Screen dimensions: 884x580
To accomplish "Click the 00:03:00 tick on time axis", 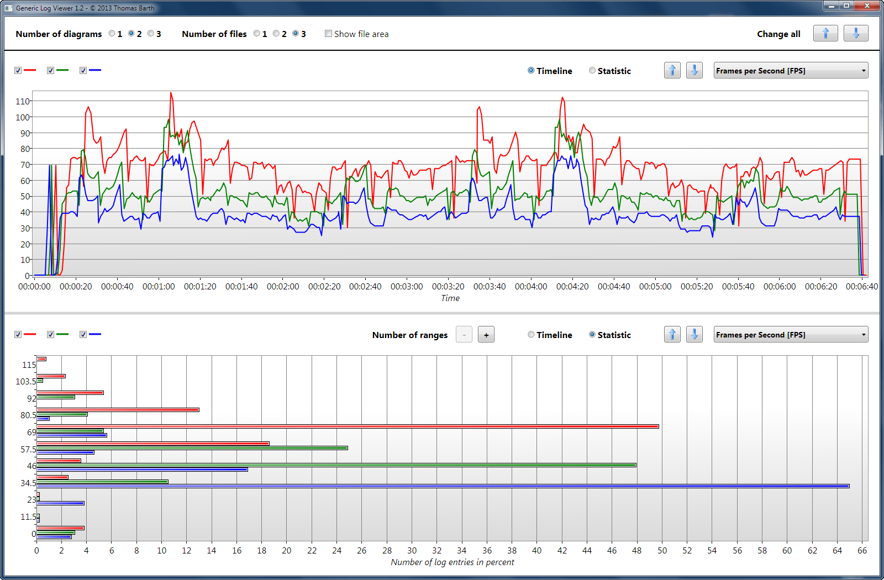I will pyautogui.click(x=407, y=286).
